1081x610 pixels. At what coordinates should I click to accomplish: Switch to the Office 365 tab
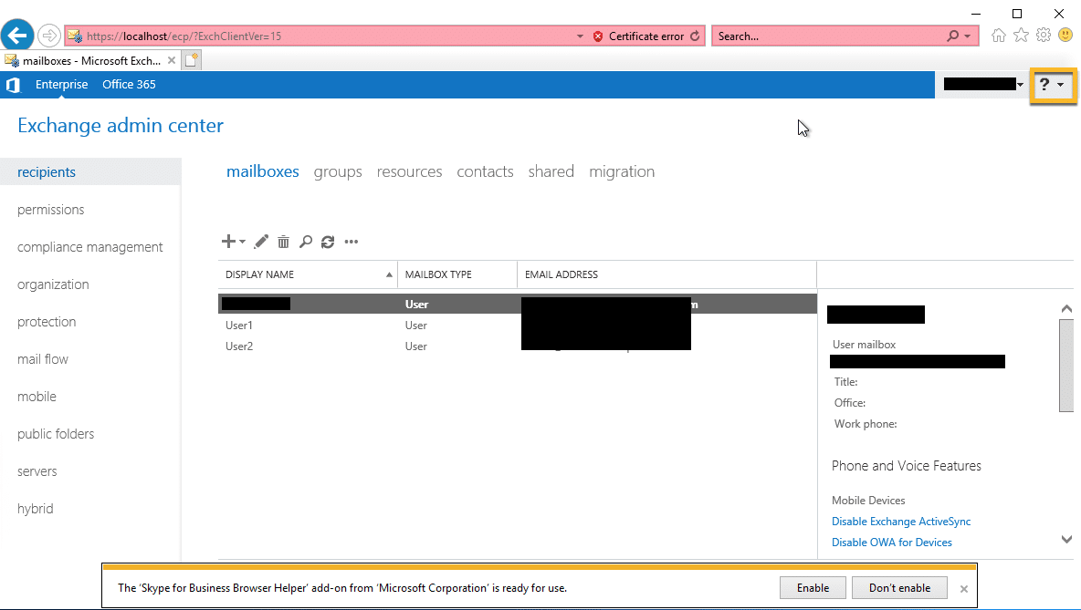pos(129,84)
